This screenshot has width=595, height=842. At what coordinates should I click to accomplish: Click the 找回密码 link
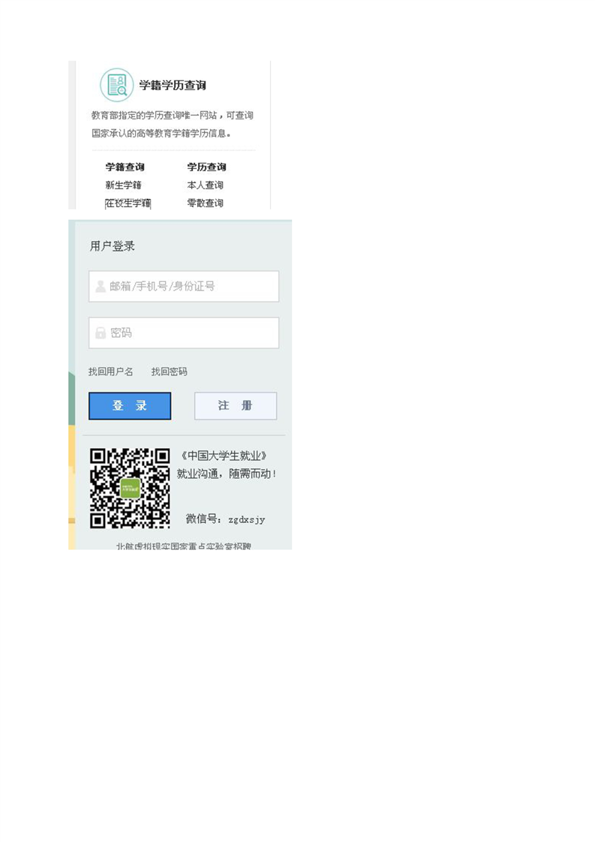click(169, 371)
